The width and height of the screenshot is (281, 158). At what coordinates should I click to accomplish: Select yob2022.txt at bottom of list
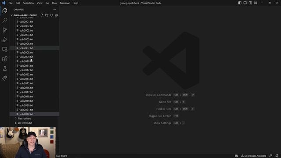click(x=34, y=114)
